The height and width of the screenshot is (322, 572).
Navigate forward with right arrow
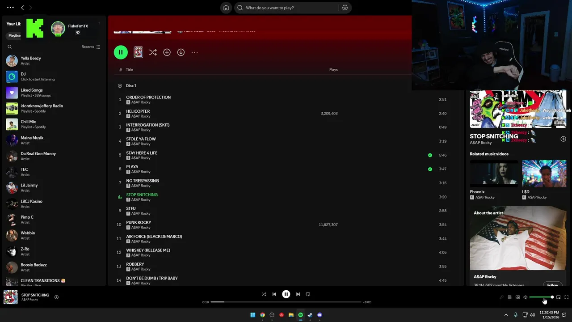point(30,8)
